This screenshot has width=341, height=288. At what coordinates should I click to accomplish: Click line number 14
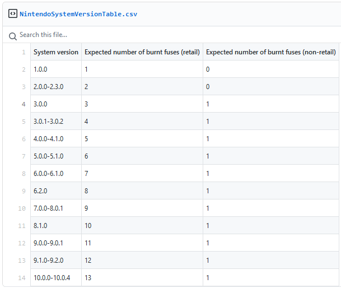pyautogui.click(x=22, y=278)
